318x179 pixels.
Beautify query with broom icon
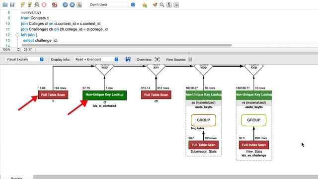[x=155, y=4]
